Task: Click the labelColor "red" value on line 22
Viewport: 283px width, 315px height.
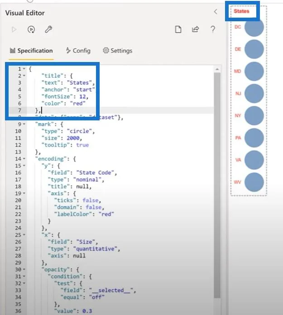Action: (106, 214)
